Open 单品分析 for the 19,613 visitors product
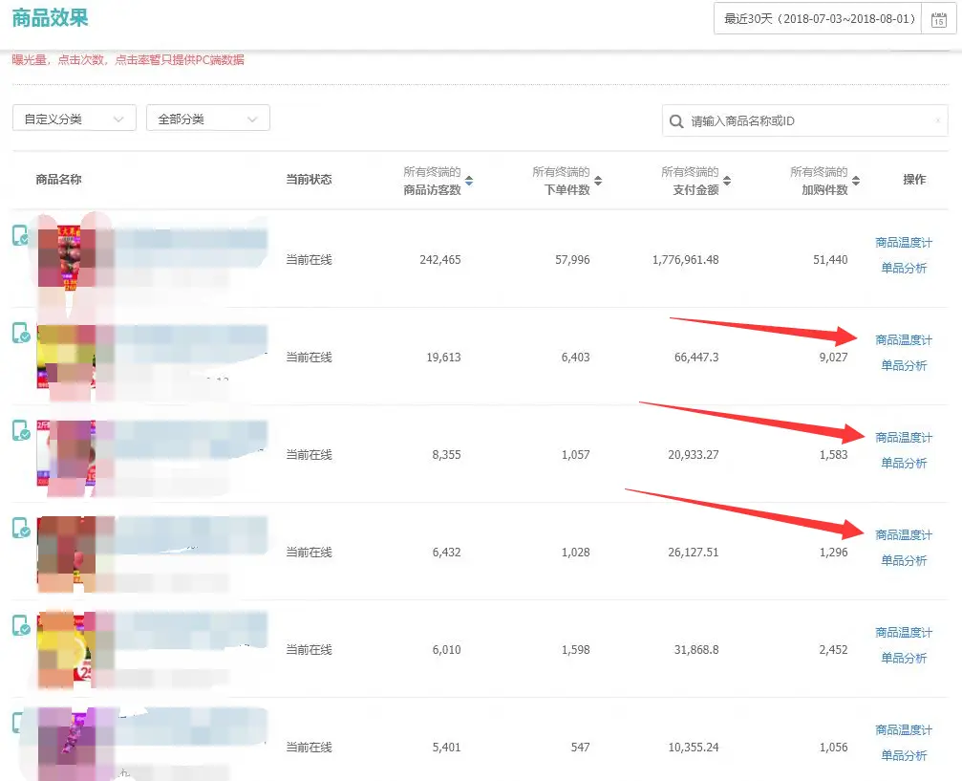 [x=904, y=365]
